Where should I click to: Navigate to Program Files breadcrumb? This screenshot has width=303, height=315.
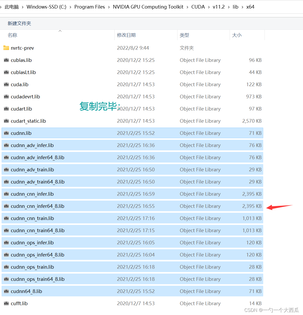click(x=90, y=7)
